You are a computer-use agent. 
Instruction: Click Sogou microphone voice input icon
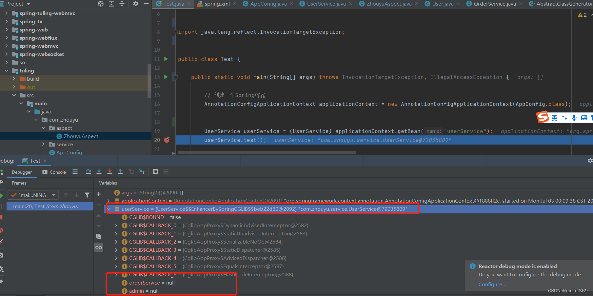(574, 118)
